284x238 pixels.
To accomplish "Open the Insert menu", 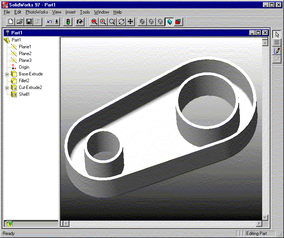I will (70, 12).
